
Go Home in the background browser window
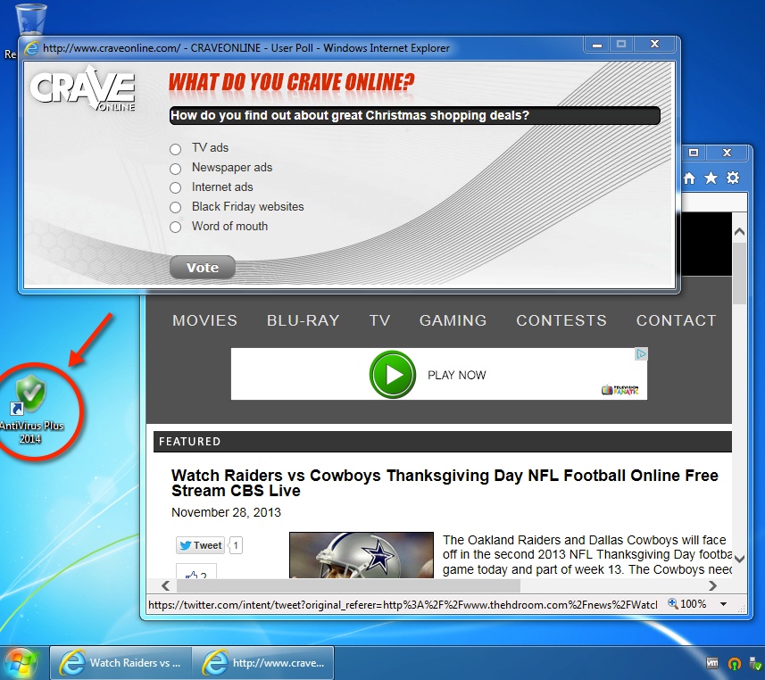coord(689,178)
